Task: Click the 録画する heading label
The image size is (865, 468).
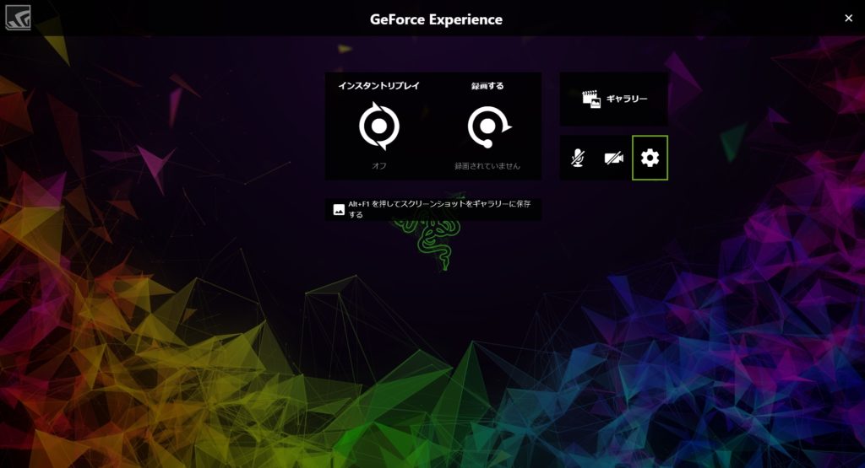Action: pyautogui.click(x=487, y=86)
